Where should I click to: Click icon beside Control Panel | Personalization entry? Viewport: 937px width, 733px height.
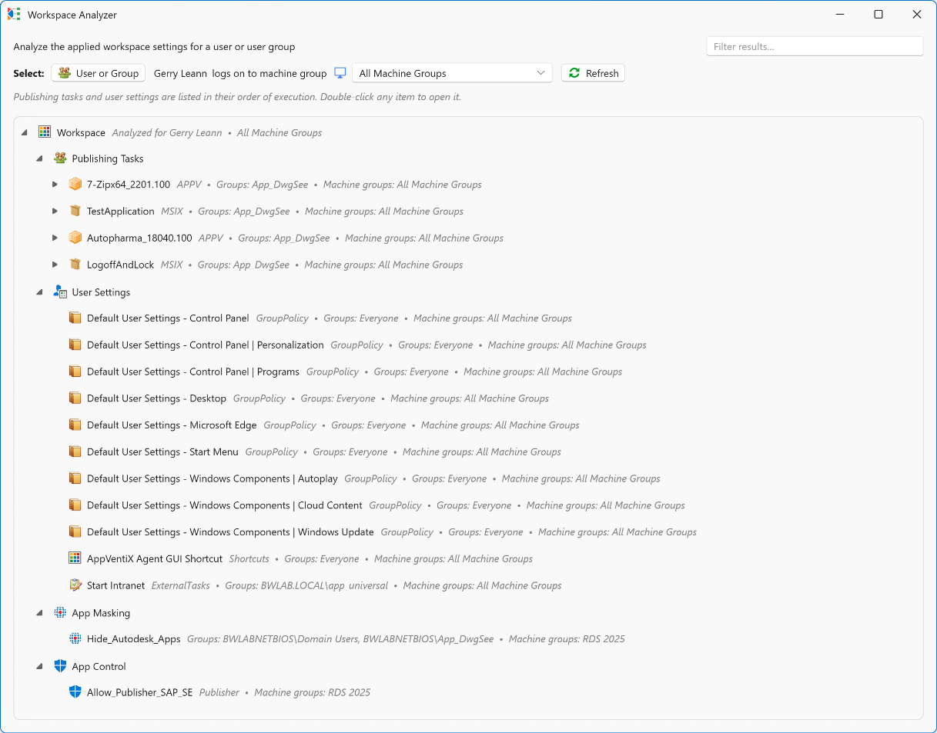75,345
